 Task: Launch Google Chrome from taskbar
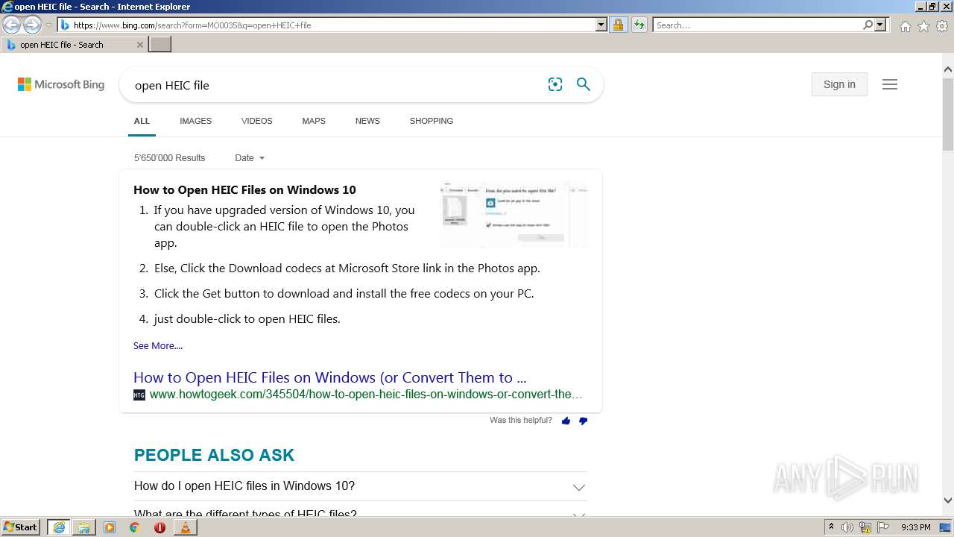coord(134,527)
